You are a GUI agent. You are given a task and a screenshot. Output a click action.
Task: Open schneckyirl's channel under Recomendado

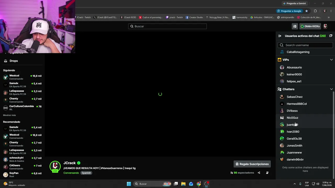point(22,159)
